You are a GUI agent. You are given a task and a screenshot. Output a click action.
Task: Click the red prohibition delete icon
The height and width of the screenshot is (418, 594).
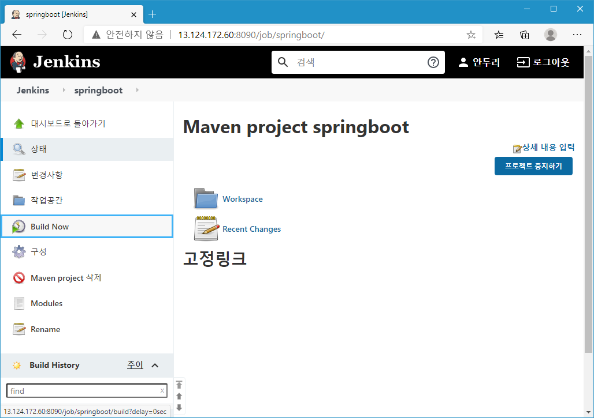coord(18,278)
